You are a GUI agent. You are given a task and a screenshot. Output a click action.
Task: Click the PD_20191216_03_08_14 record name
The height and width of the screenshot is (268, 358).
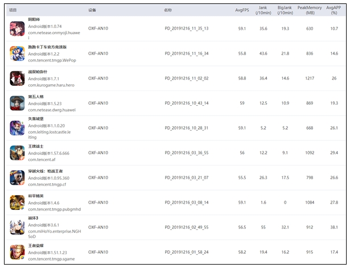coord(186,202)
